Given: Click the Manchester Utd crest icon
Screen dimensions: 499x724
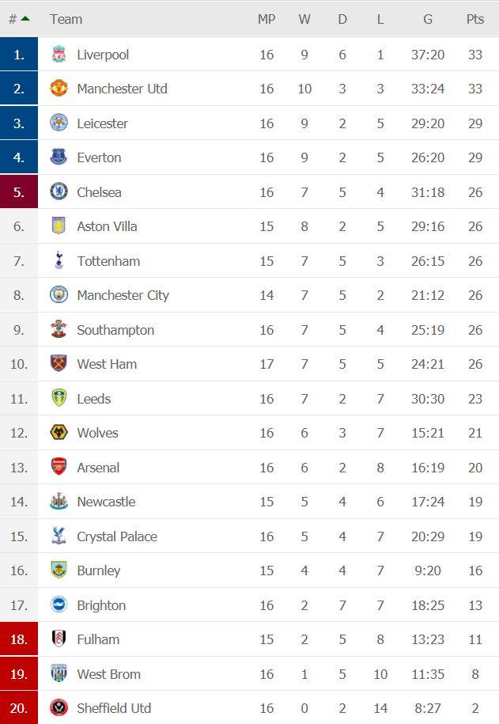Looking at the screenshot, I should tap(59, 89).
